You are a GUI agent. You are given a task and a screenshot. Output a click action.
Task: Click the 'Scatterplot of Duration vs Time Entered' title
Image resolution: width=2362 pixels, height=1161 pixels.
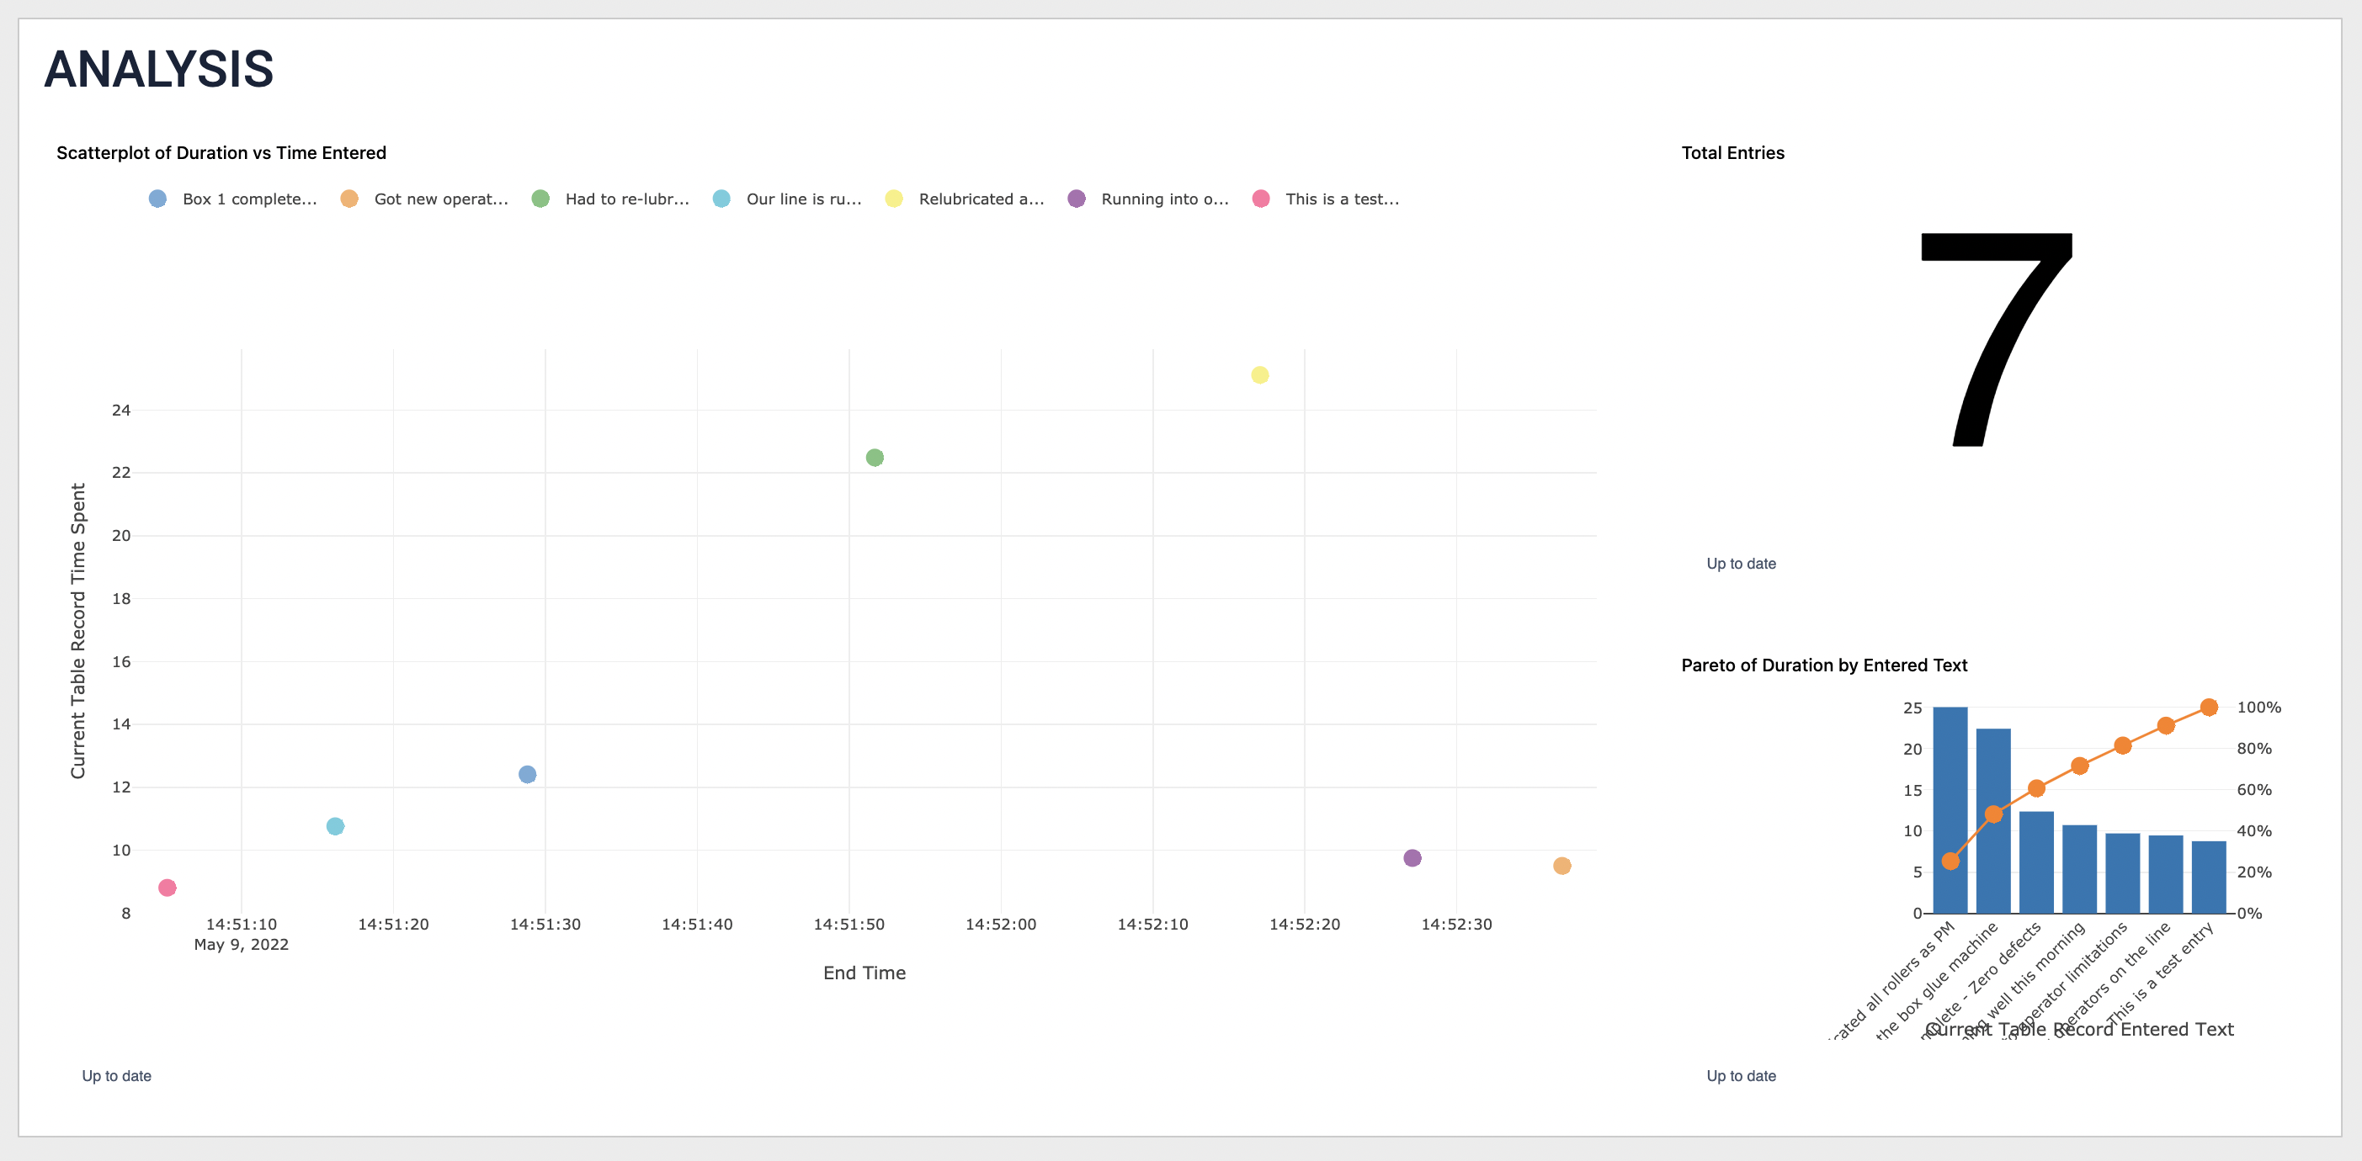221,153
